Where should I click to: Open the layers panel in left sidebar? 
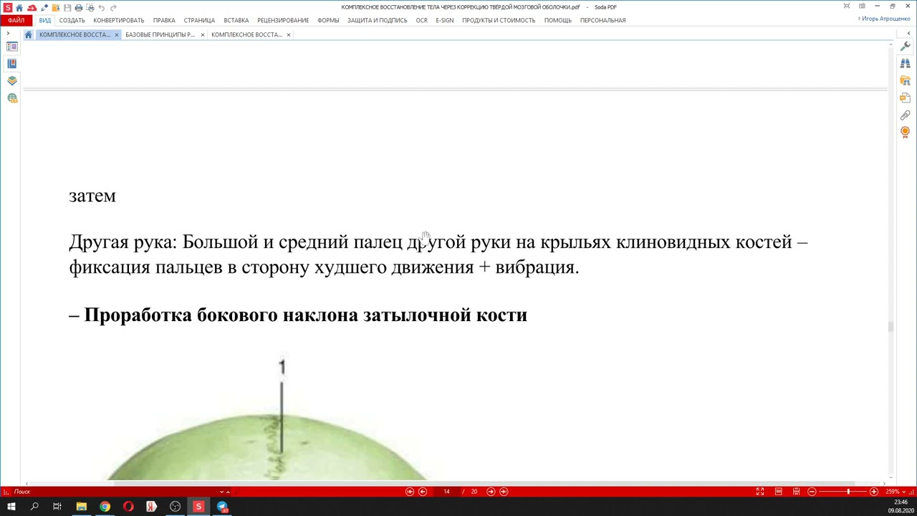(12, 81)
